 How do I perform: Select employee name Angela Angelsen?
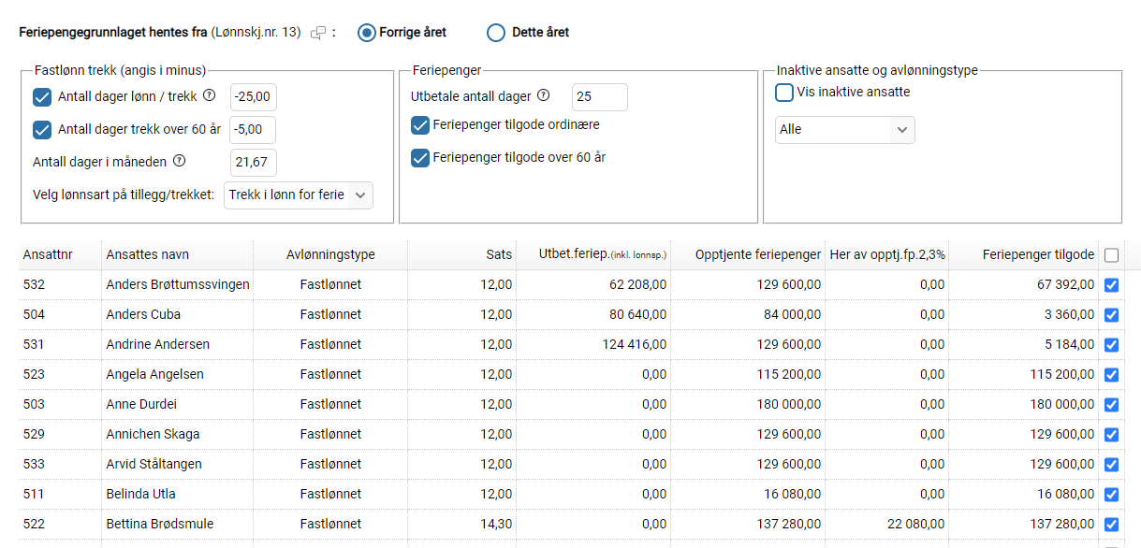pyautogui.click(x=154, y=374)
